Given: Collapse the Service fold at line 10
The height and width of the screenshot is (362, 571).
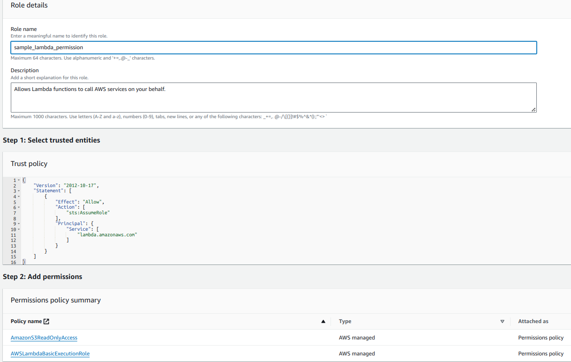Looking at the screenshot, I should pos(19,229).
